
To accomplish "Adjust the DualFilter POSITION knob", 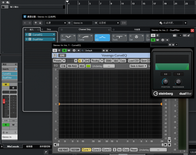I will tap(165, 82).
